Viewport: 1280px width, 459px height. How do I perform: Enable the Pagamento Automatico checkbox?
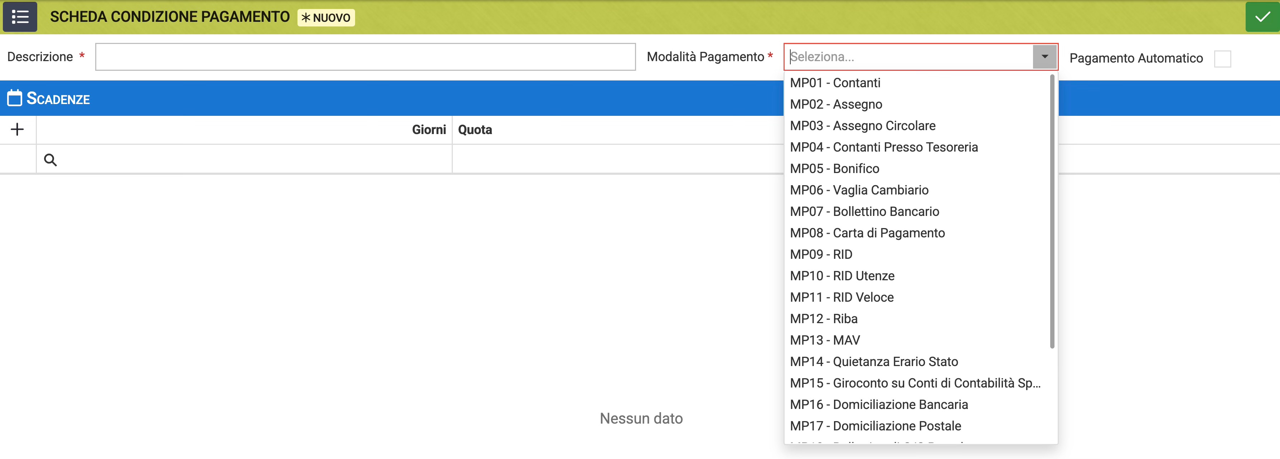(1222, 59)
